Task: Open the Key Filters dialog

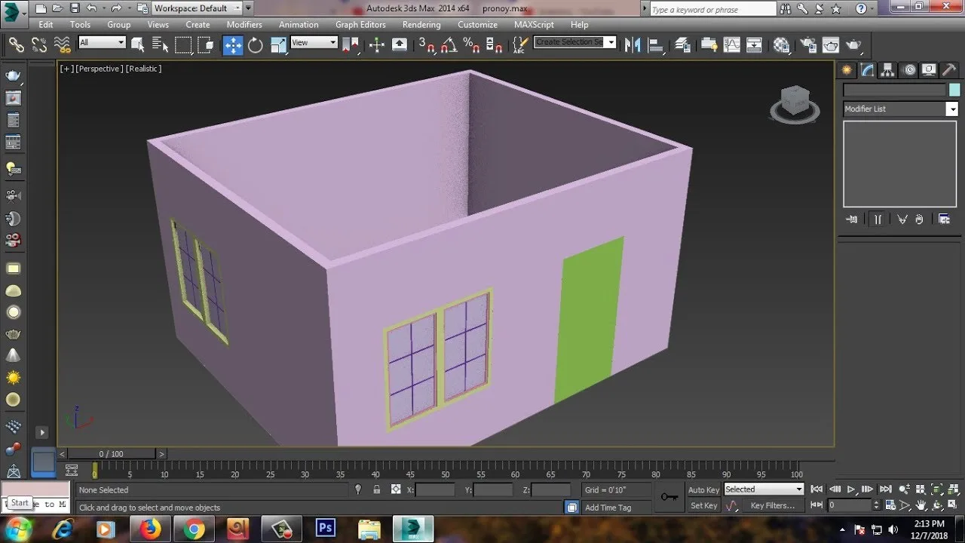Action: point(773,506)
